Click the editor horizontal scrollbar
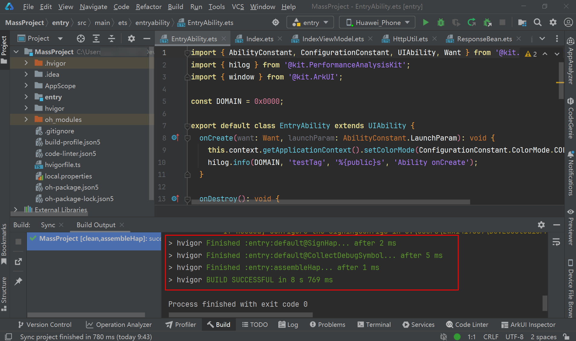Viewport: 576px width, 341px height. click(x=330, y=202)
